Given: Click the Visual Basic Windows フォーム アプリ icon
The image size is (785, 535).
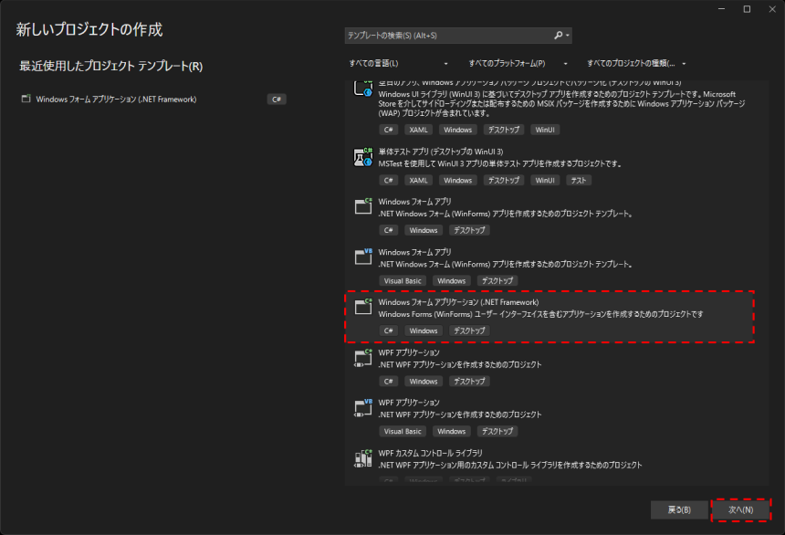Looking at the screenshot, I should tap(363, 257).
